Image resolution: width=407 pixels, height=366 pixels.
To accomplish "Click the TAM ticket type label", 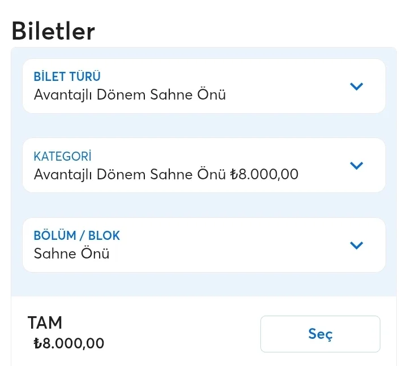I will point(45,322).
